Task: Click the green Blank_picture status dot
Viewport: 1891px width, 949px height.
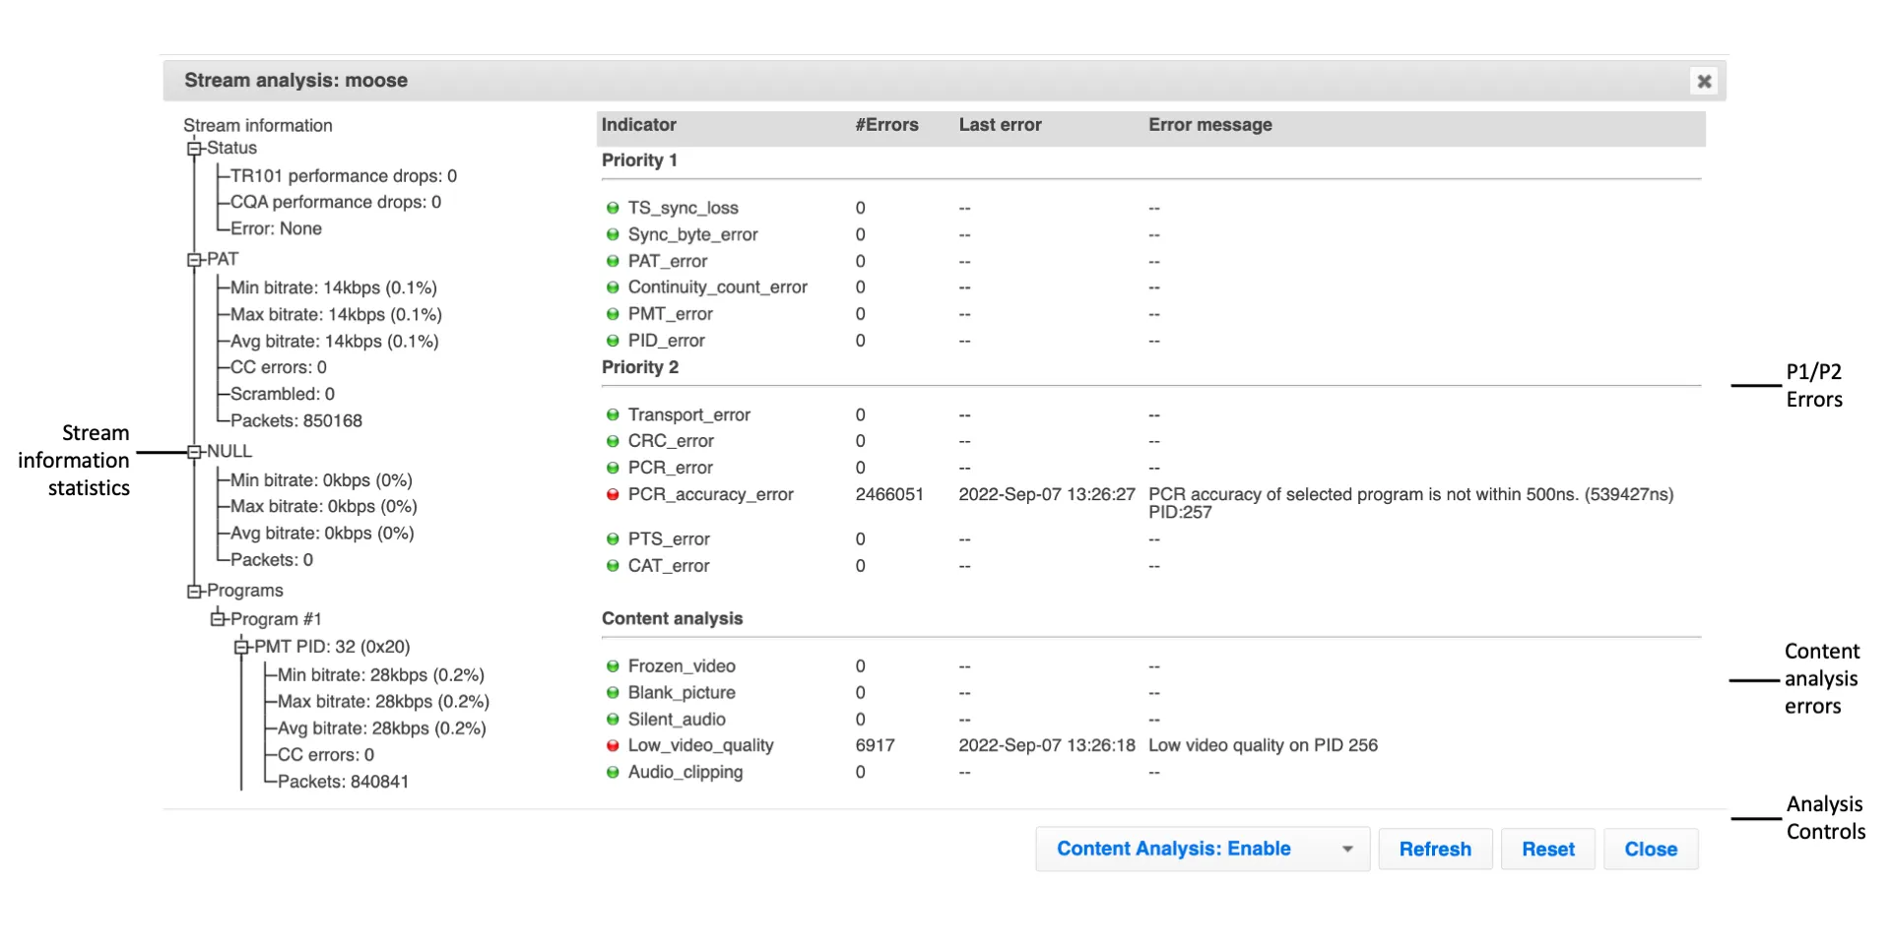Action: (x=613, y=693)
